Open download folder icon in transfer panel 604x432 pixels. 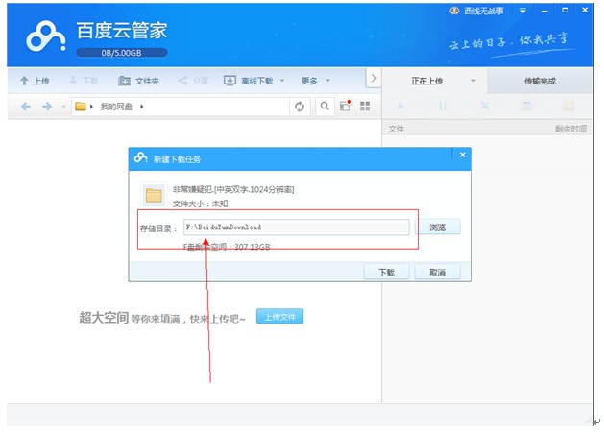click(568, 106)
